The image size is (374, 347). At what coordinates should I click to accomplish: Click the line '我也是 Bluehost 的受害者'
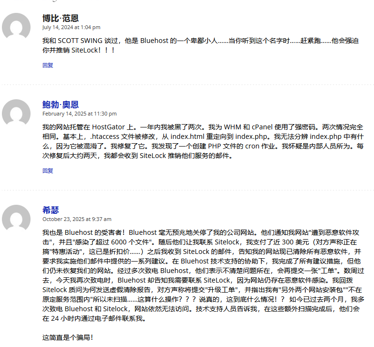201,232
